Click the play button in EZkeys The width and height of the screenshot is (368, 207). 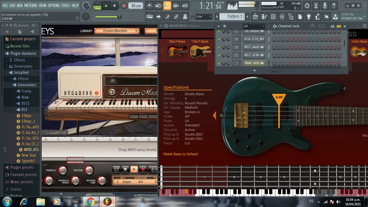(x=134, y=169)
